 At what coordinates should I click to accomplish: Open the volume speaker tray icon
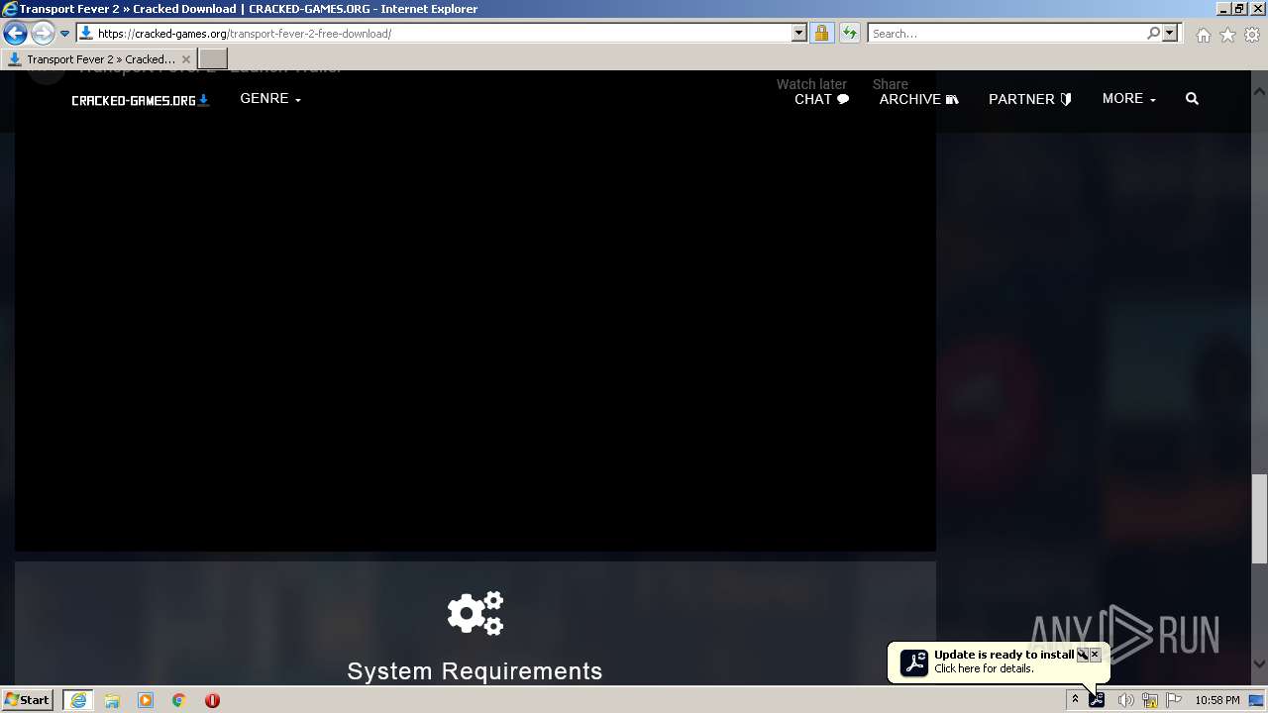pyautogui.click(x=1125, y=700)
